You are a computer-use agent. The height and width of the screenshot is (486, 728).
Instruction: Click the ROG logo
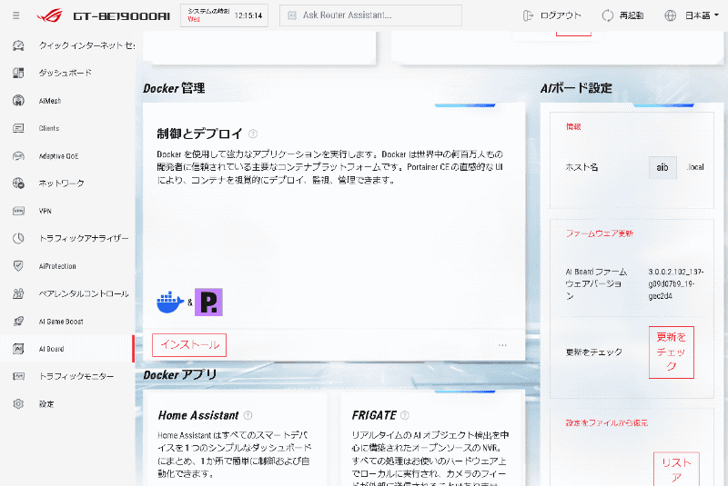tap(50, 15)
